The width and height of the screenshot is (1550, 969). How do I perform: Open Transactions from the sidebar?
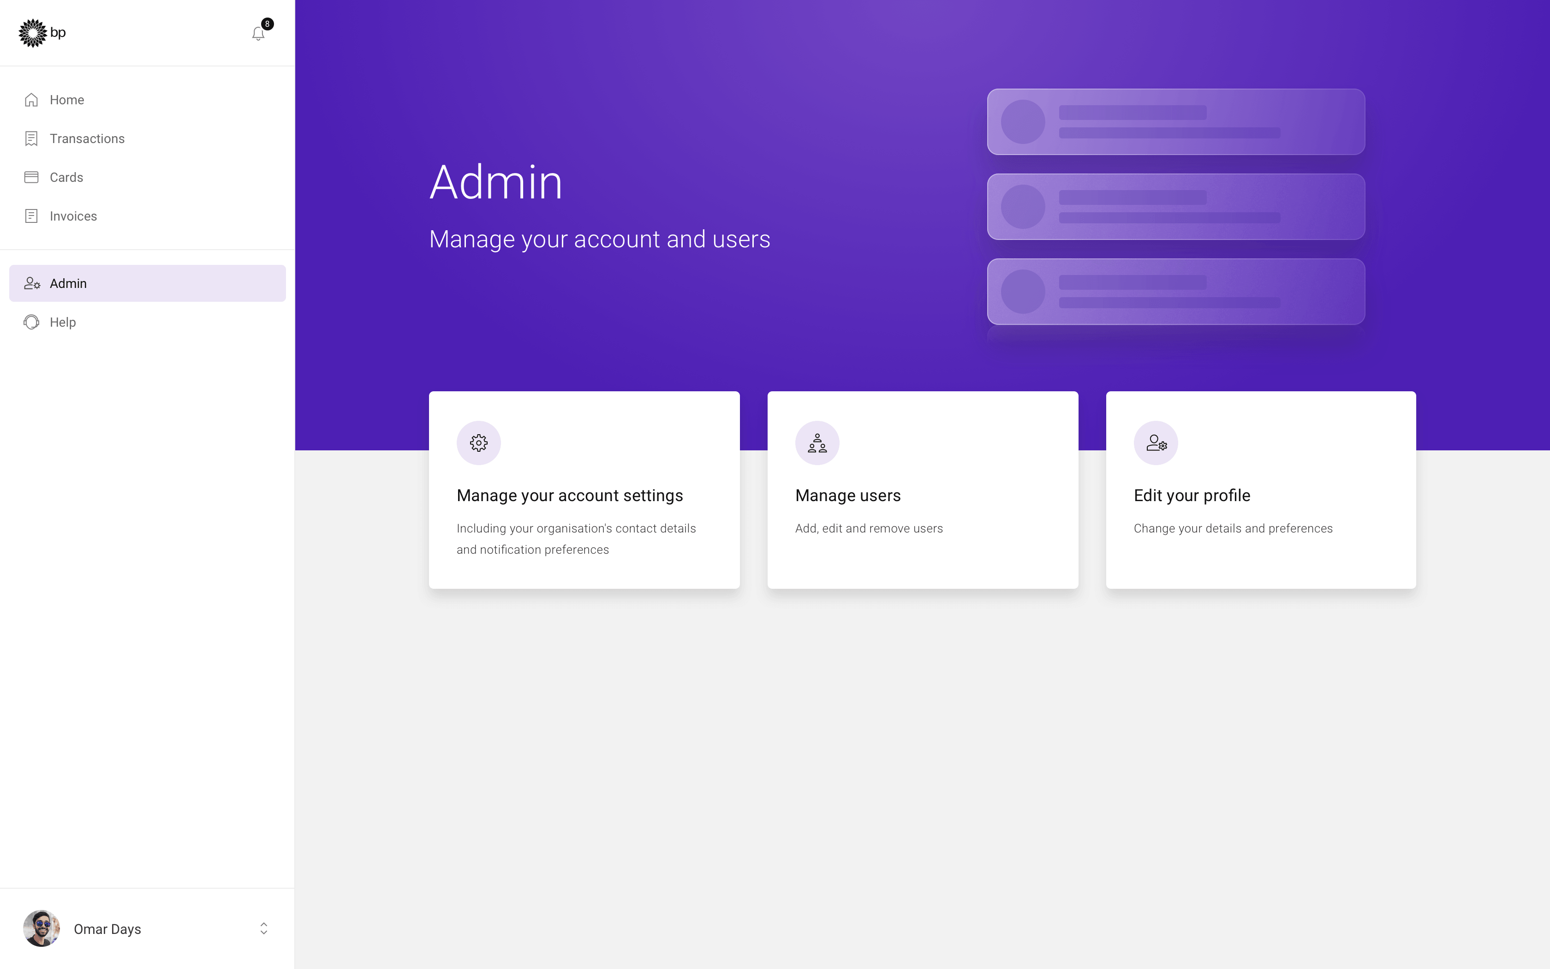pos(147,138)
